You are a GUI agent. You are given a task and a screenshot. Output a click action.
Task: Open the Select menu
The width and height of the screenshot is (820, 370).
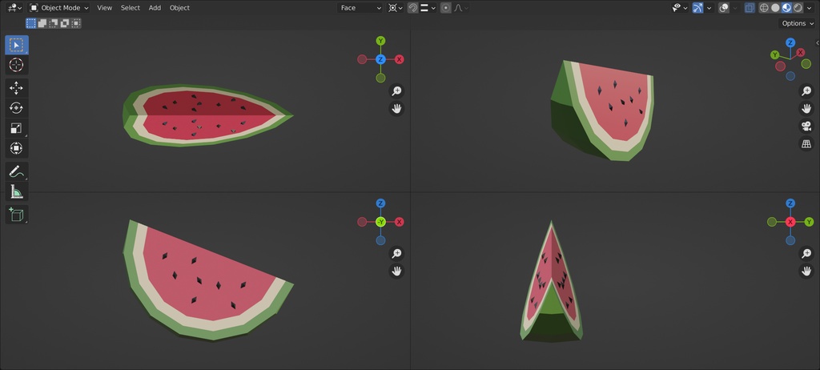131,8
